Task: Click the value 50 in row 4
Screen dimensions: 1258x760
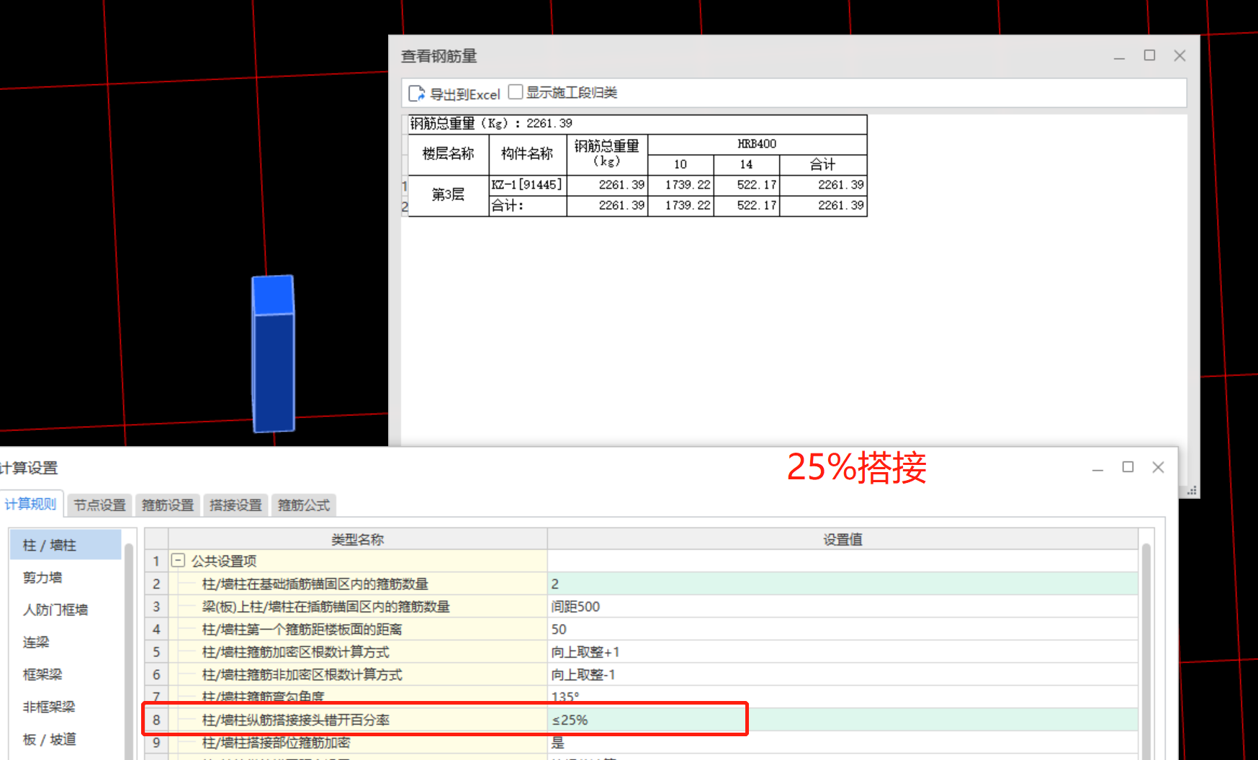Action: tap(843, 629)
